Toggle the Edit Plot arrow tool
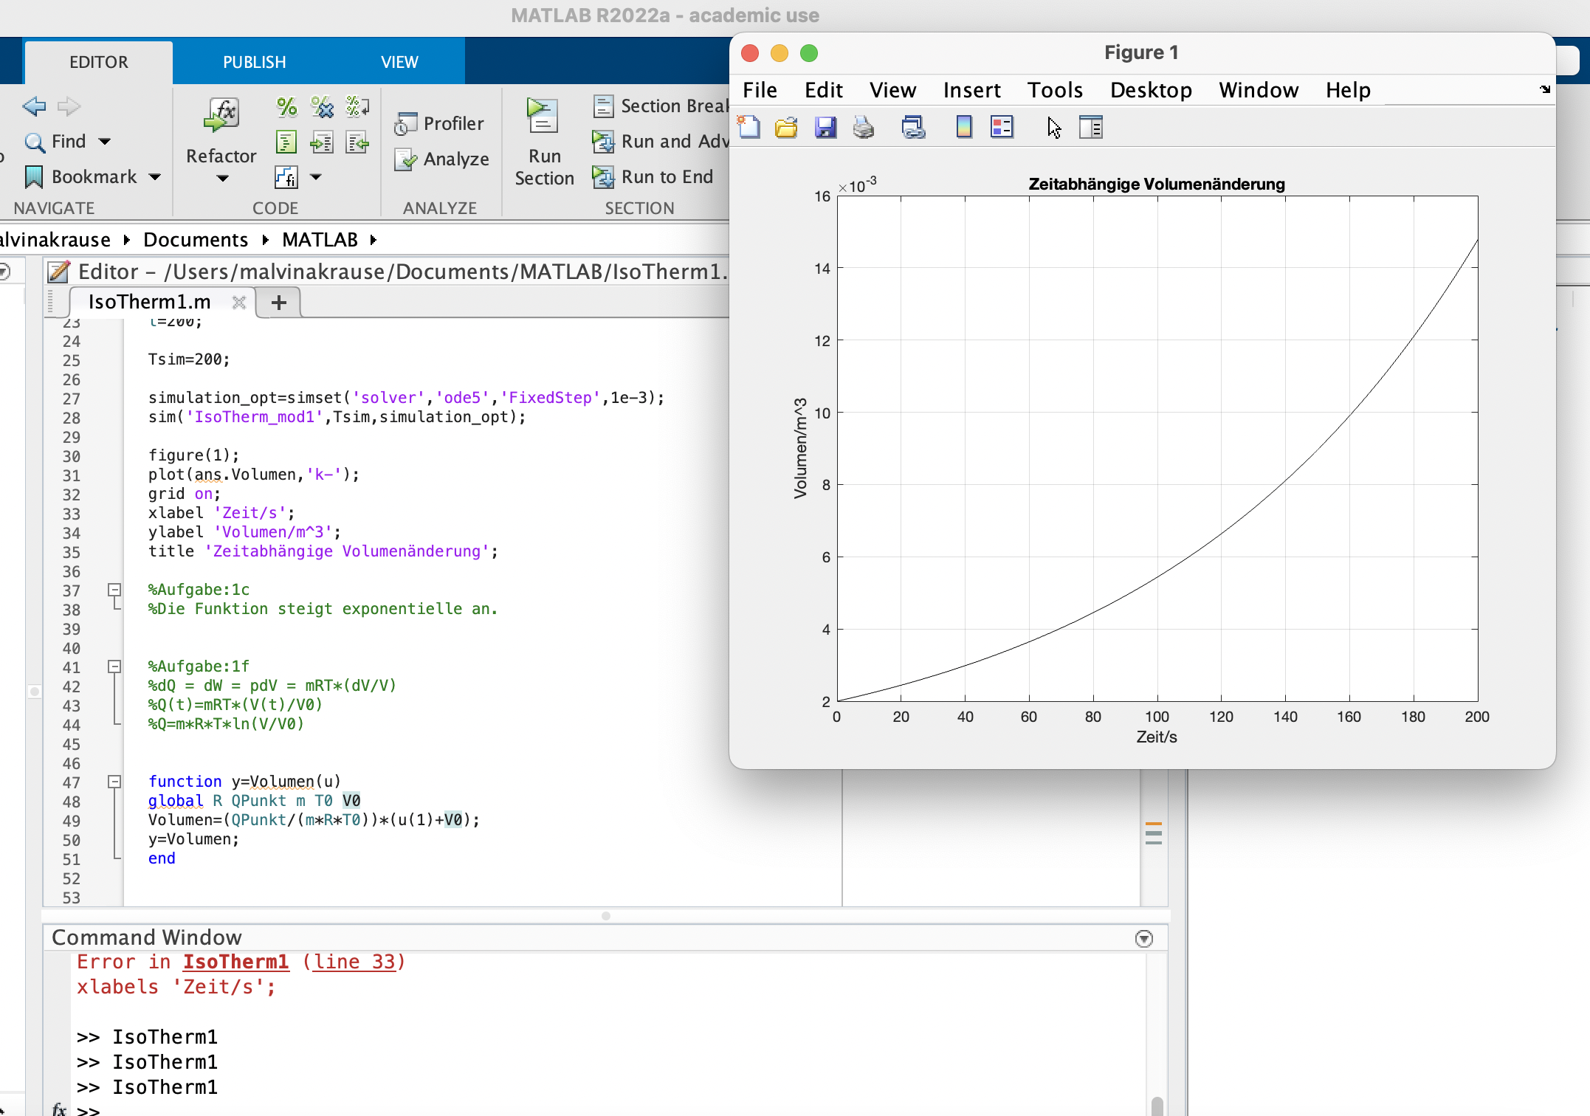This screenshot has height=1116, width=1590. (1053, 128)
